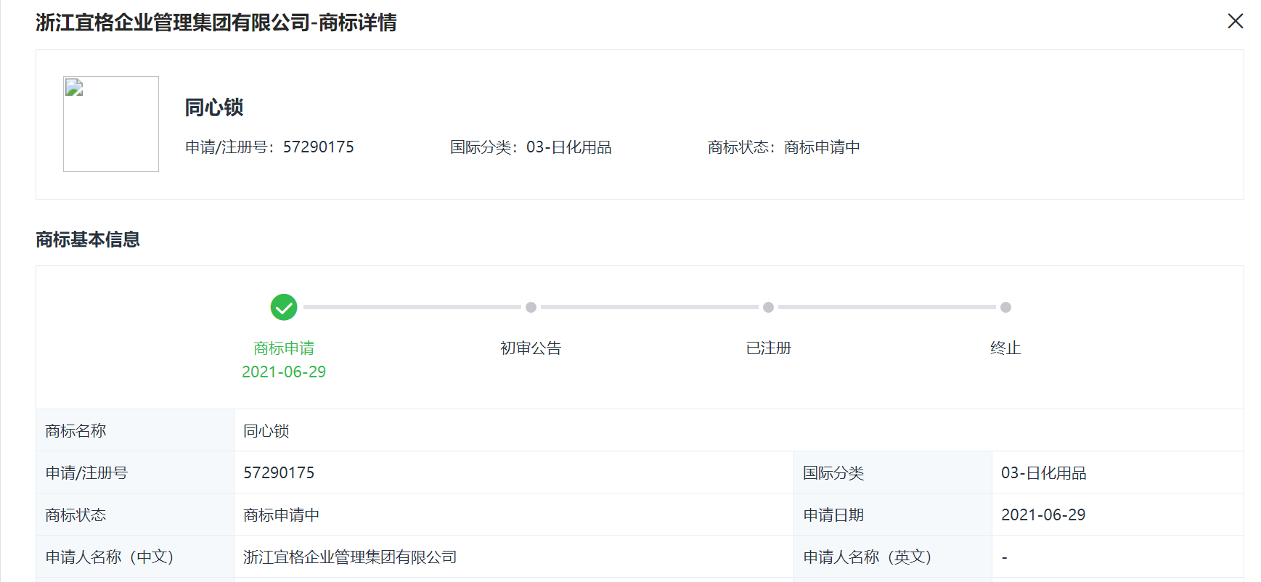
Task: Click the dialog title 浙江宜格企业管理集团有限公司-商标详情
Action: 216,22
